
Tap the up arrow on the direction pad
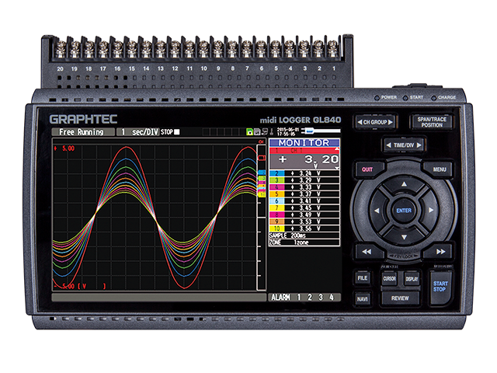coord(404,184)
